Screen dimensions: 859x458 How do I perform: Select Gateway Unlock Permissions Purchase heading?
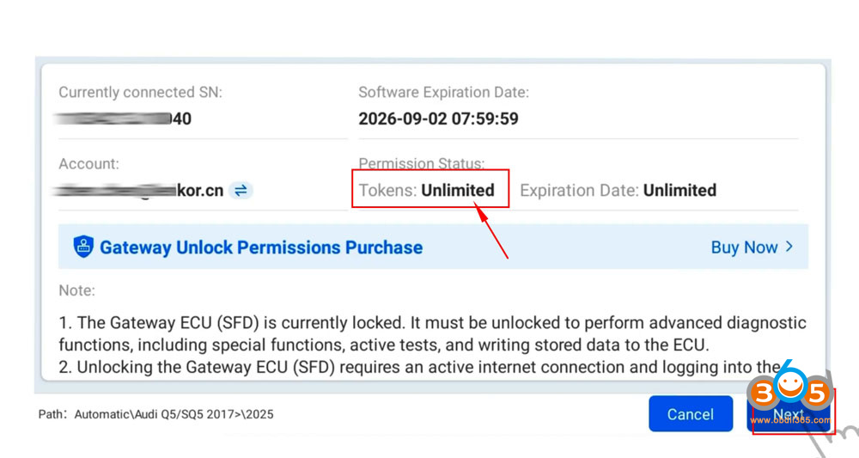point(261,247)
